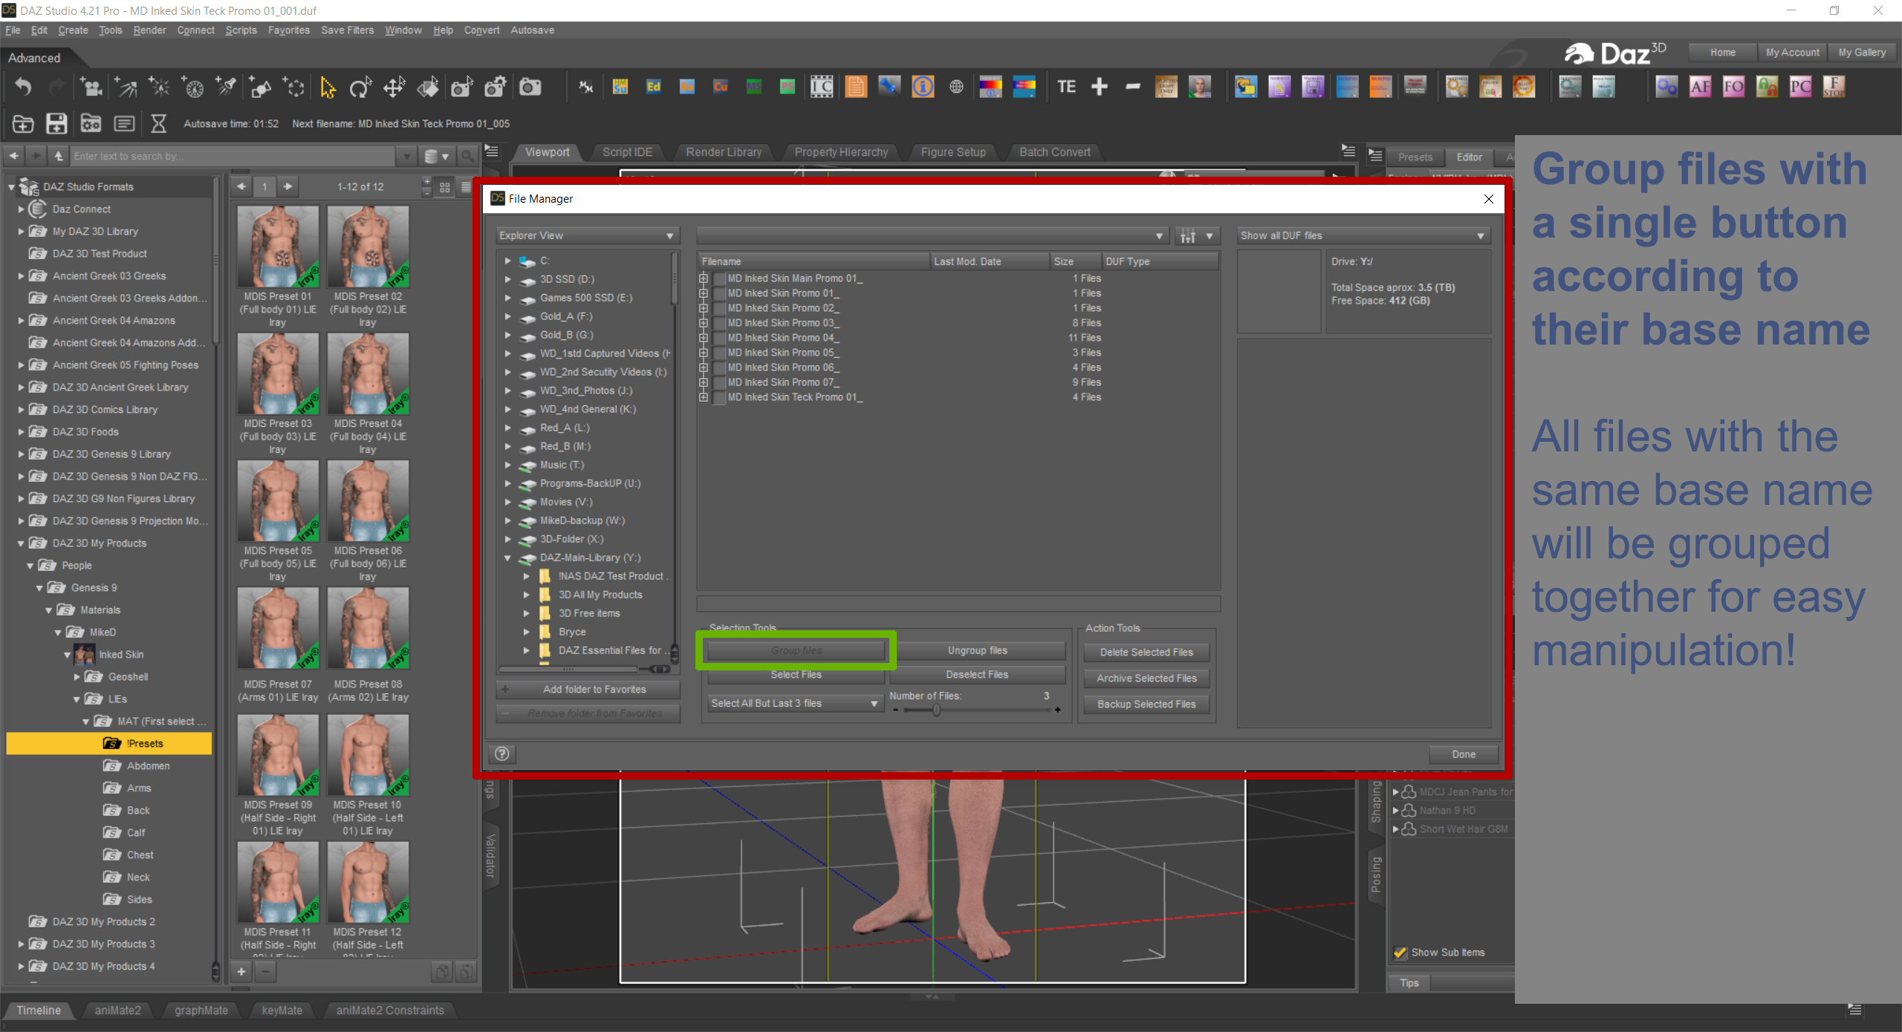Click the Undo arrow icon
1902x1032 pixels.
pyautogui.click(x=23, y=88)
